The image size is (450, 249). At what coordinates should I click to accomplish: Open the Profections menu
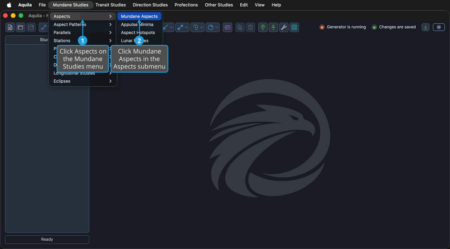click(186, 5)
